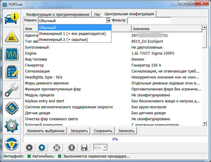Image resolution: width=211 pixels, height=162 pixels.
Task: Click the play start button
Action: point(29,147)
